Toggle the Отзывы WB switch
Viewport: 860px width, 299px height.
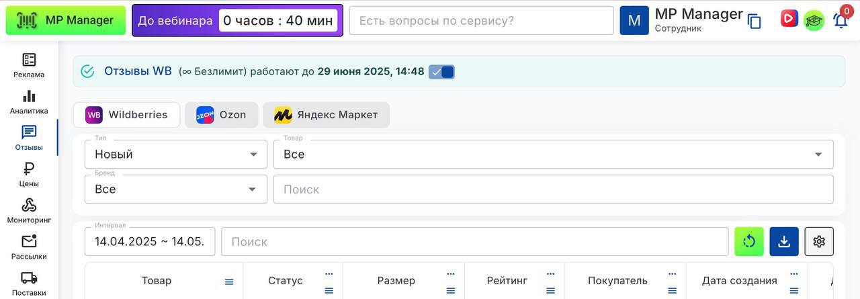click(x=442, y=72)
